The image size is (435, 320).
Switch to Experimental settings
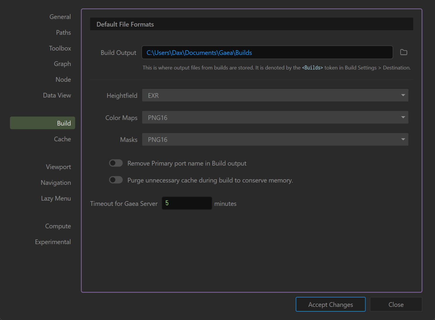click(53, 242)
